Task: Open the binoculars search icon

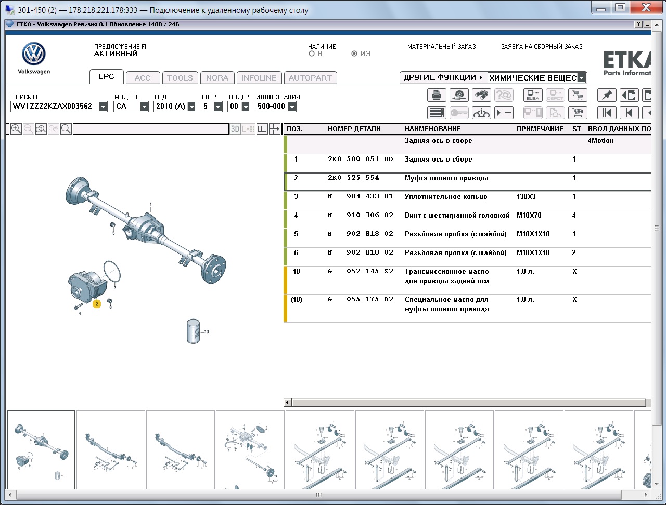Action: [x=481, y=95]
